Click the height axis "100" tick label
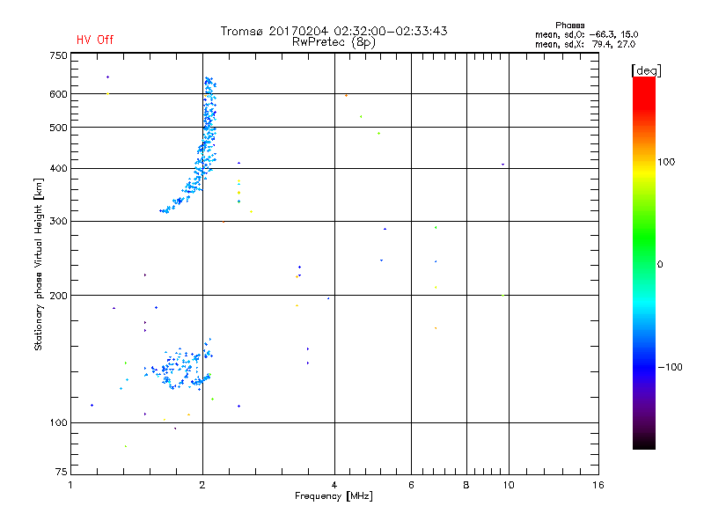 click(58, 423)
